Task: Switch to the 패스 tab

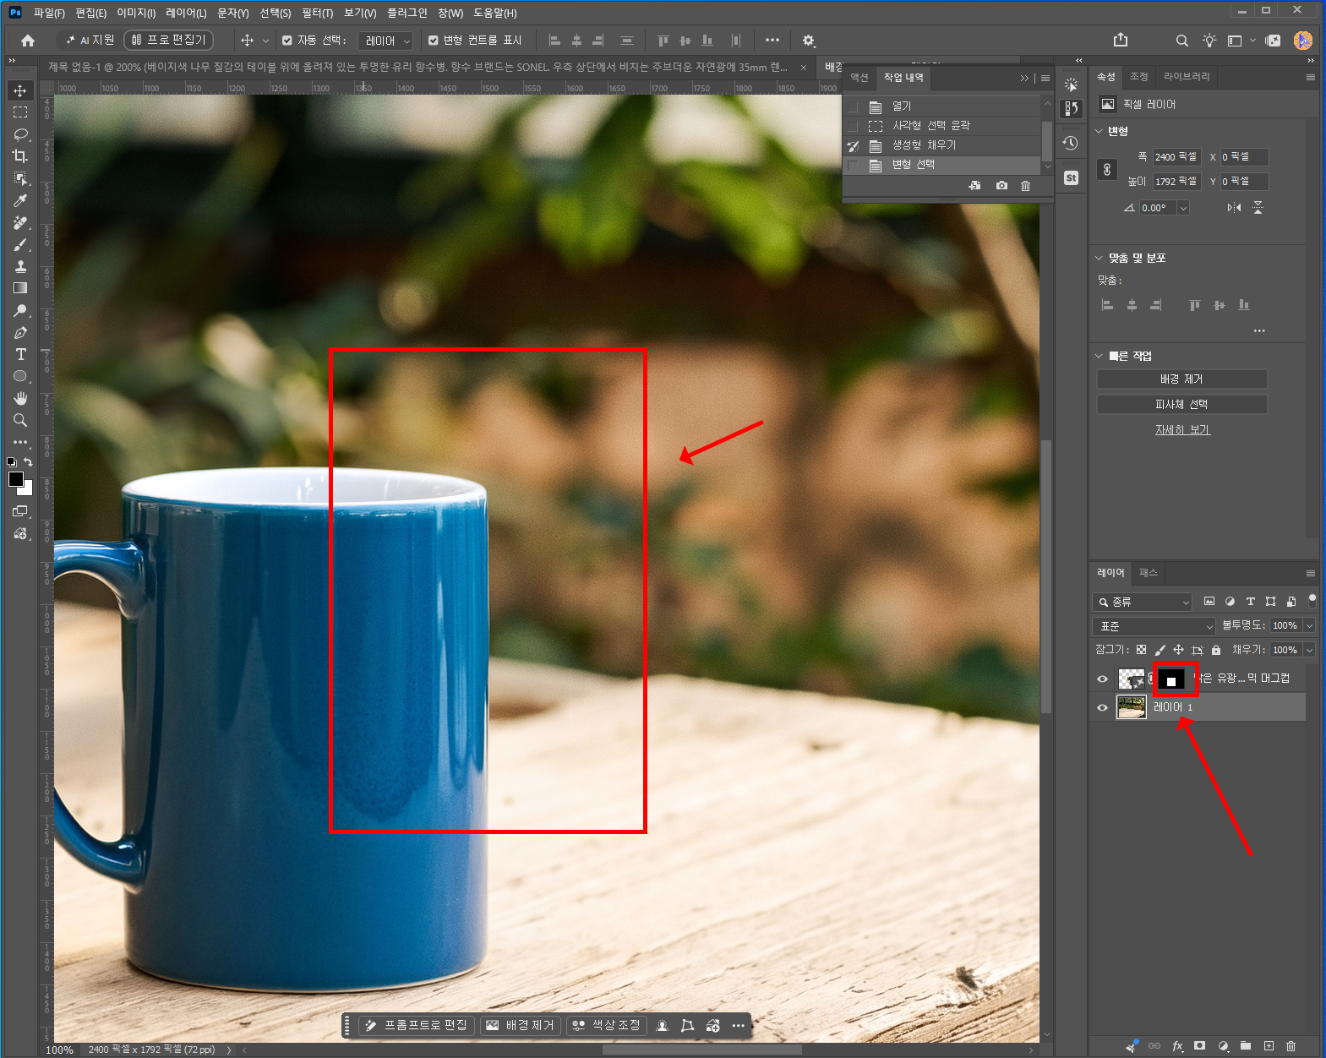Action: click(1148, 573)
